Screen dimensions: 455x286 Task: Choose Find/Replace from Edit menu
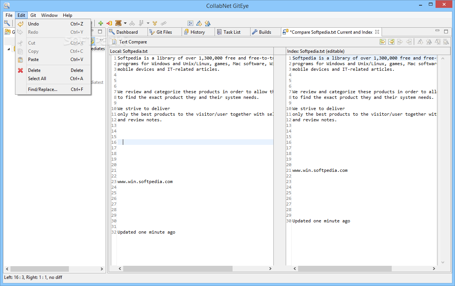[x=53, y=89]
